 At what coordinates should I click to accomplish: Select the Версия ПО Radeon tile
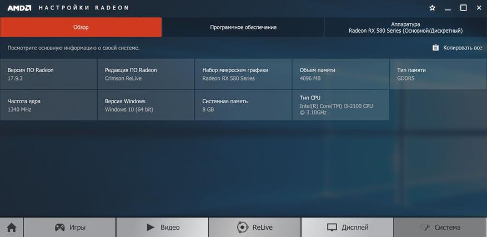48,74
